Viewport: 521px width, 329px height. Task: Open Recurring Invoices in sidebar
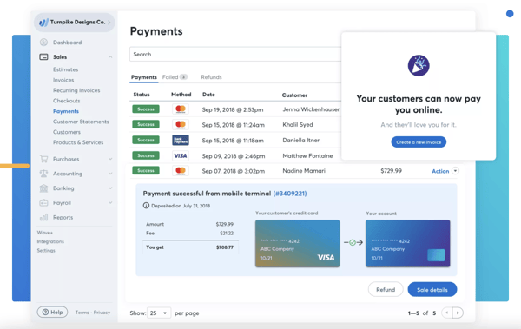(x=76, y=90)
